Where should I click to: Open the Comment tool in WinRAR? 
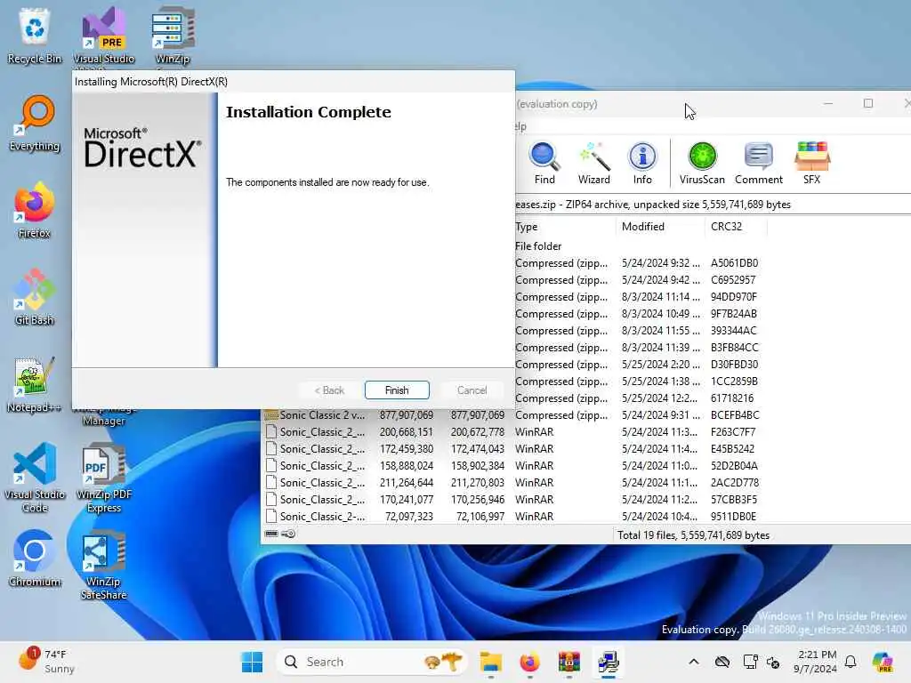(x=758, y=164)
